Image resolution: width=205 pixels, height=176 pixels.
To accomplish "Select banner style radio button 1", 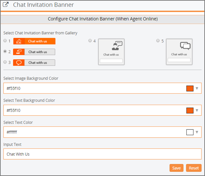I will pyautogui.click(x=5, y=41).
